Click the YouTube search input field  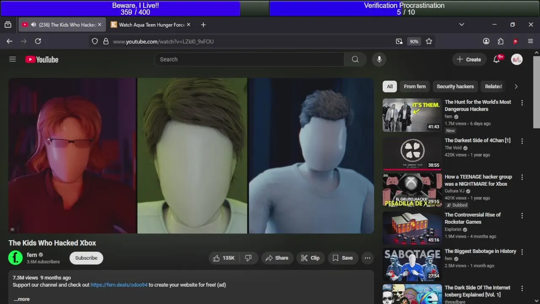249,60
